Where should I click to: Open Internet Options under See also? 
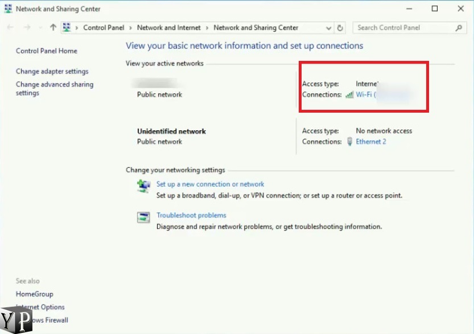click(x=40, y=307)
